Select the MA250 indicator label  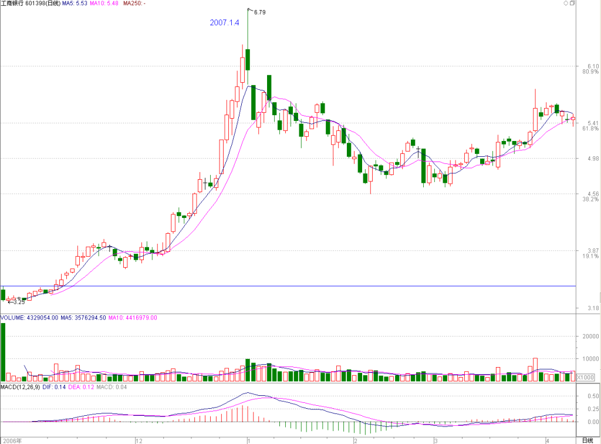(x=134, y=4)
